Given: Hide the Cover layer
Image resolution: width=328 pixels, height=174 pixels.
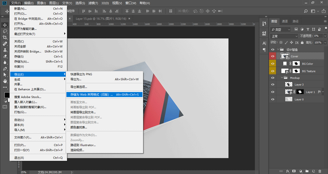Looking at the screenshot, I should pyautogui.click(x=273, y=56).
